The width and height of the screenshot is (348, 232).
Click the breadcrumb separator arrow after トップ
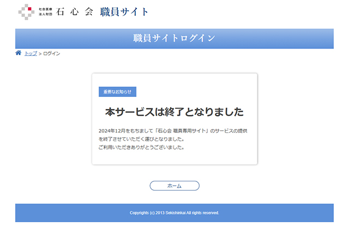[40, 53]
